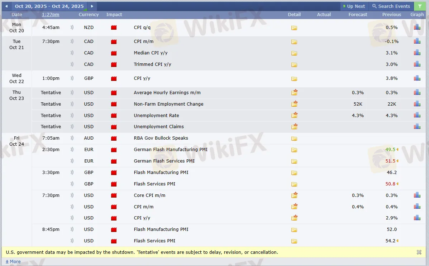Go to previous week with left arrow
The height and width of the screenshot is (266, 429).
coord(6,6)
